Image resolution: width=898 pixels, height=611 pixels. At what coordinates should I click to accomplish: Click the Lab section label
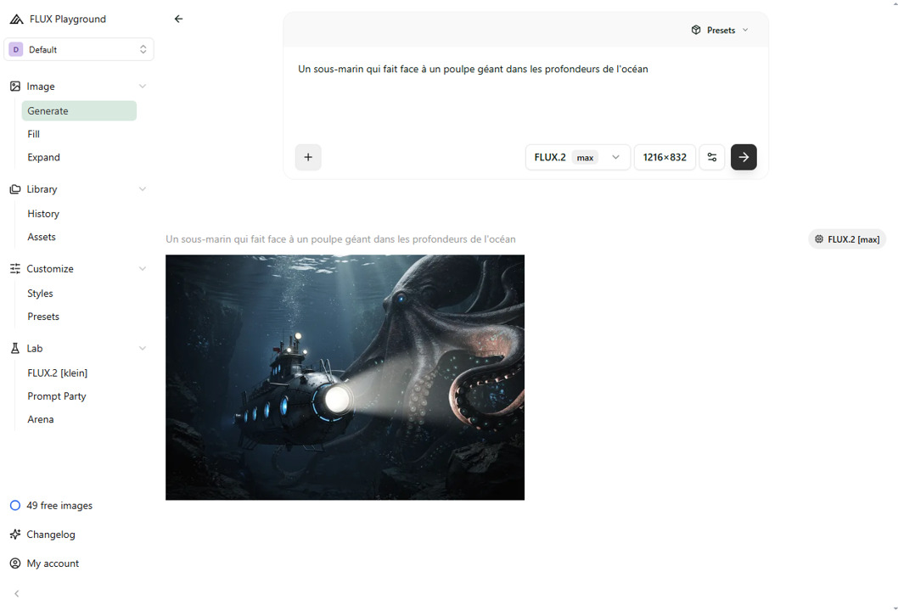[x=34, y=348]
